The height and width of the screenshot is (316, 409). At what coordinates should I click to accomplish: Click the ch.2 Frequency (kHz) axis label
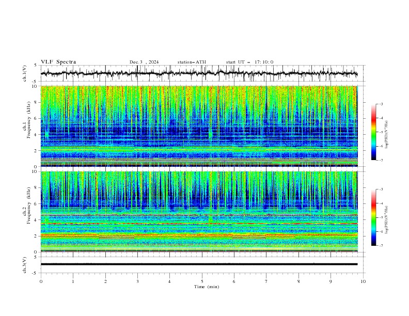[x=27, y=205]
